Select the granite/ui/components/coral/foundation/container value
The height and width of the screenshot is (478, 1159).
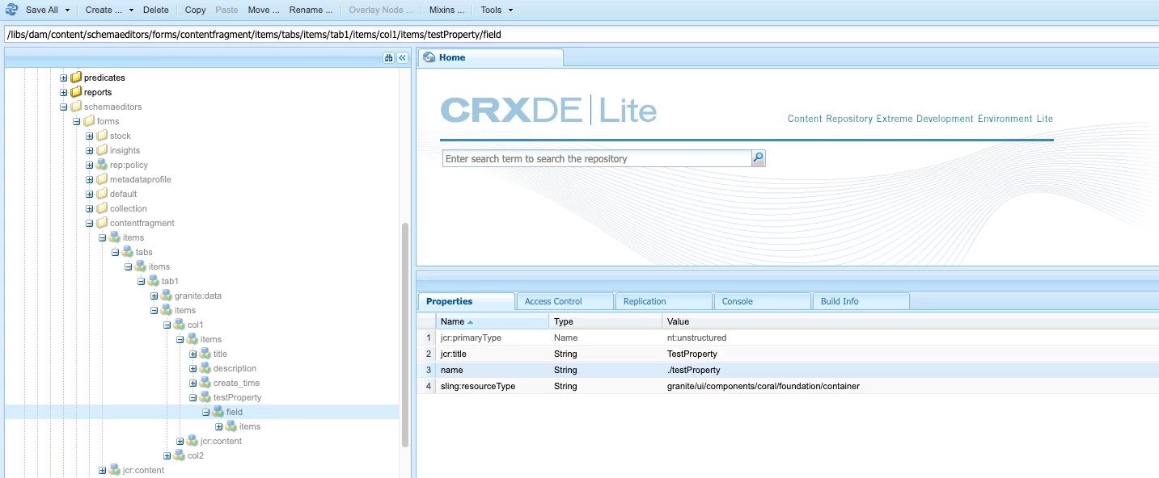point(764,386)
